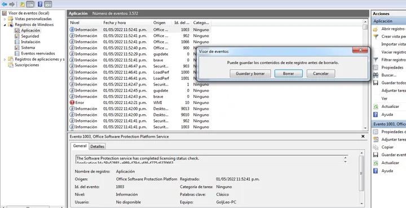Click Cancelar in the dialog
406x208 pixels.
[x=321, y=74]
